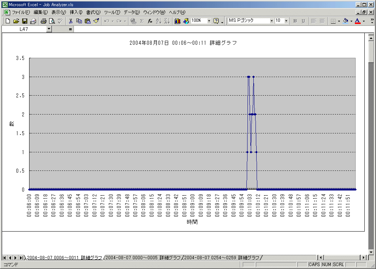Switch to the 2004-08-07 0000～0005 詳細グラフ sheet tab

(143, 258)
